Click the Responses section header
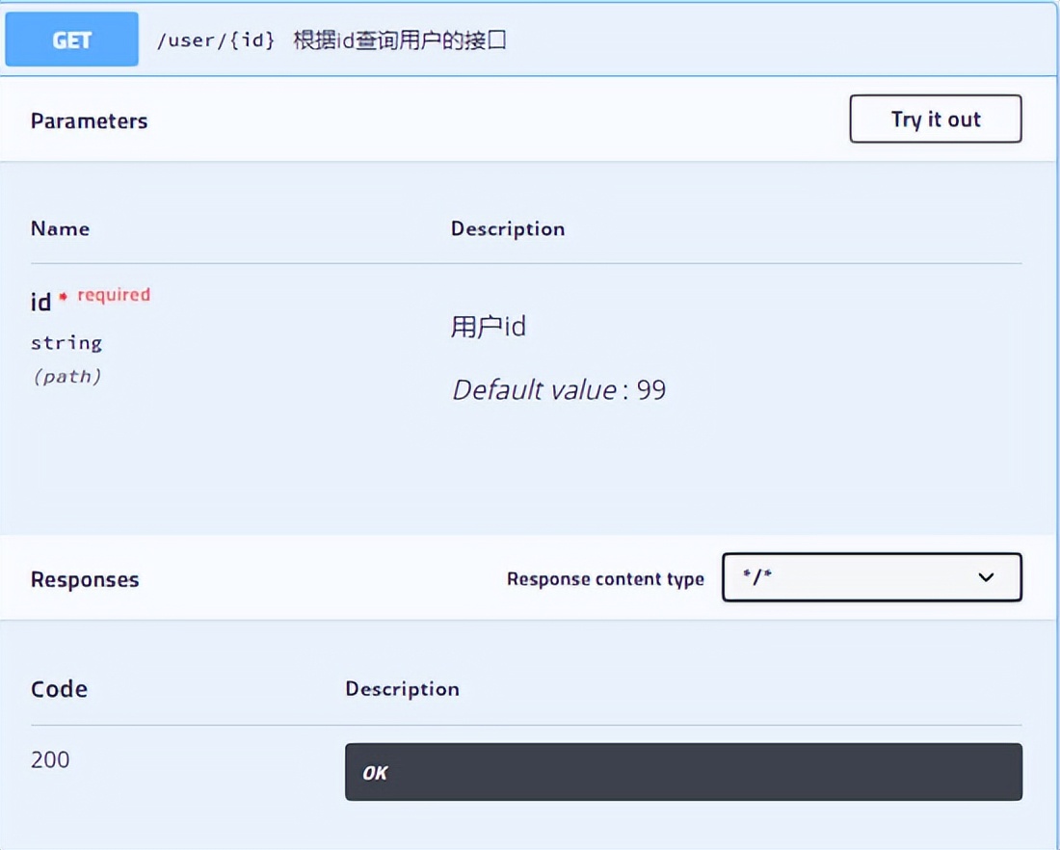This screenshot has width=1060, height=850. 86,578
